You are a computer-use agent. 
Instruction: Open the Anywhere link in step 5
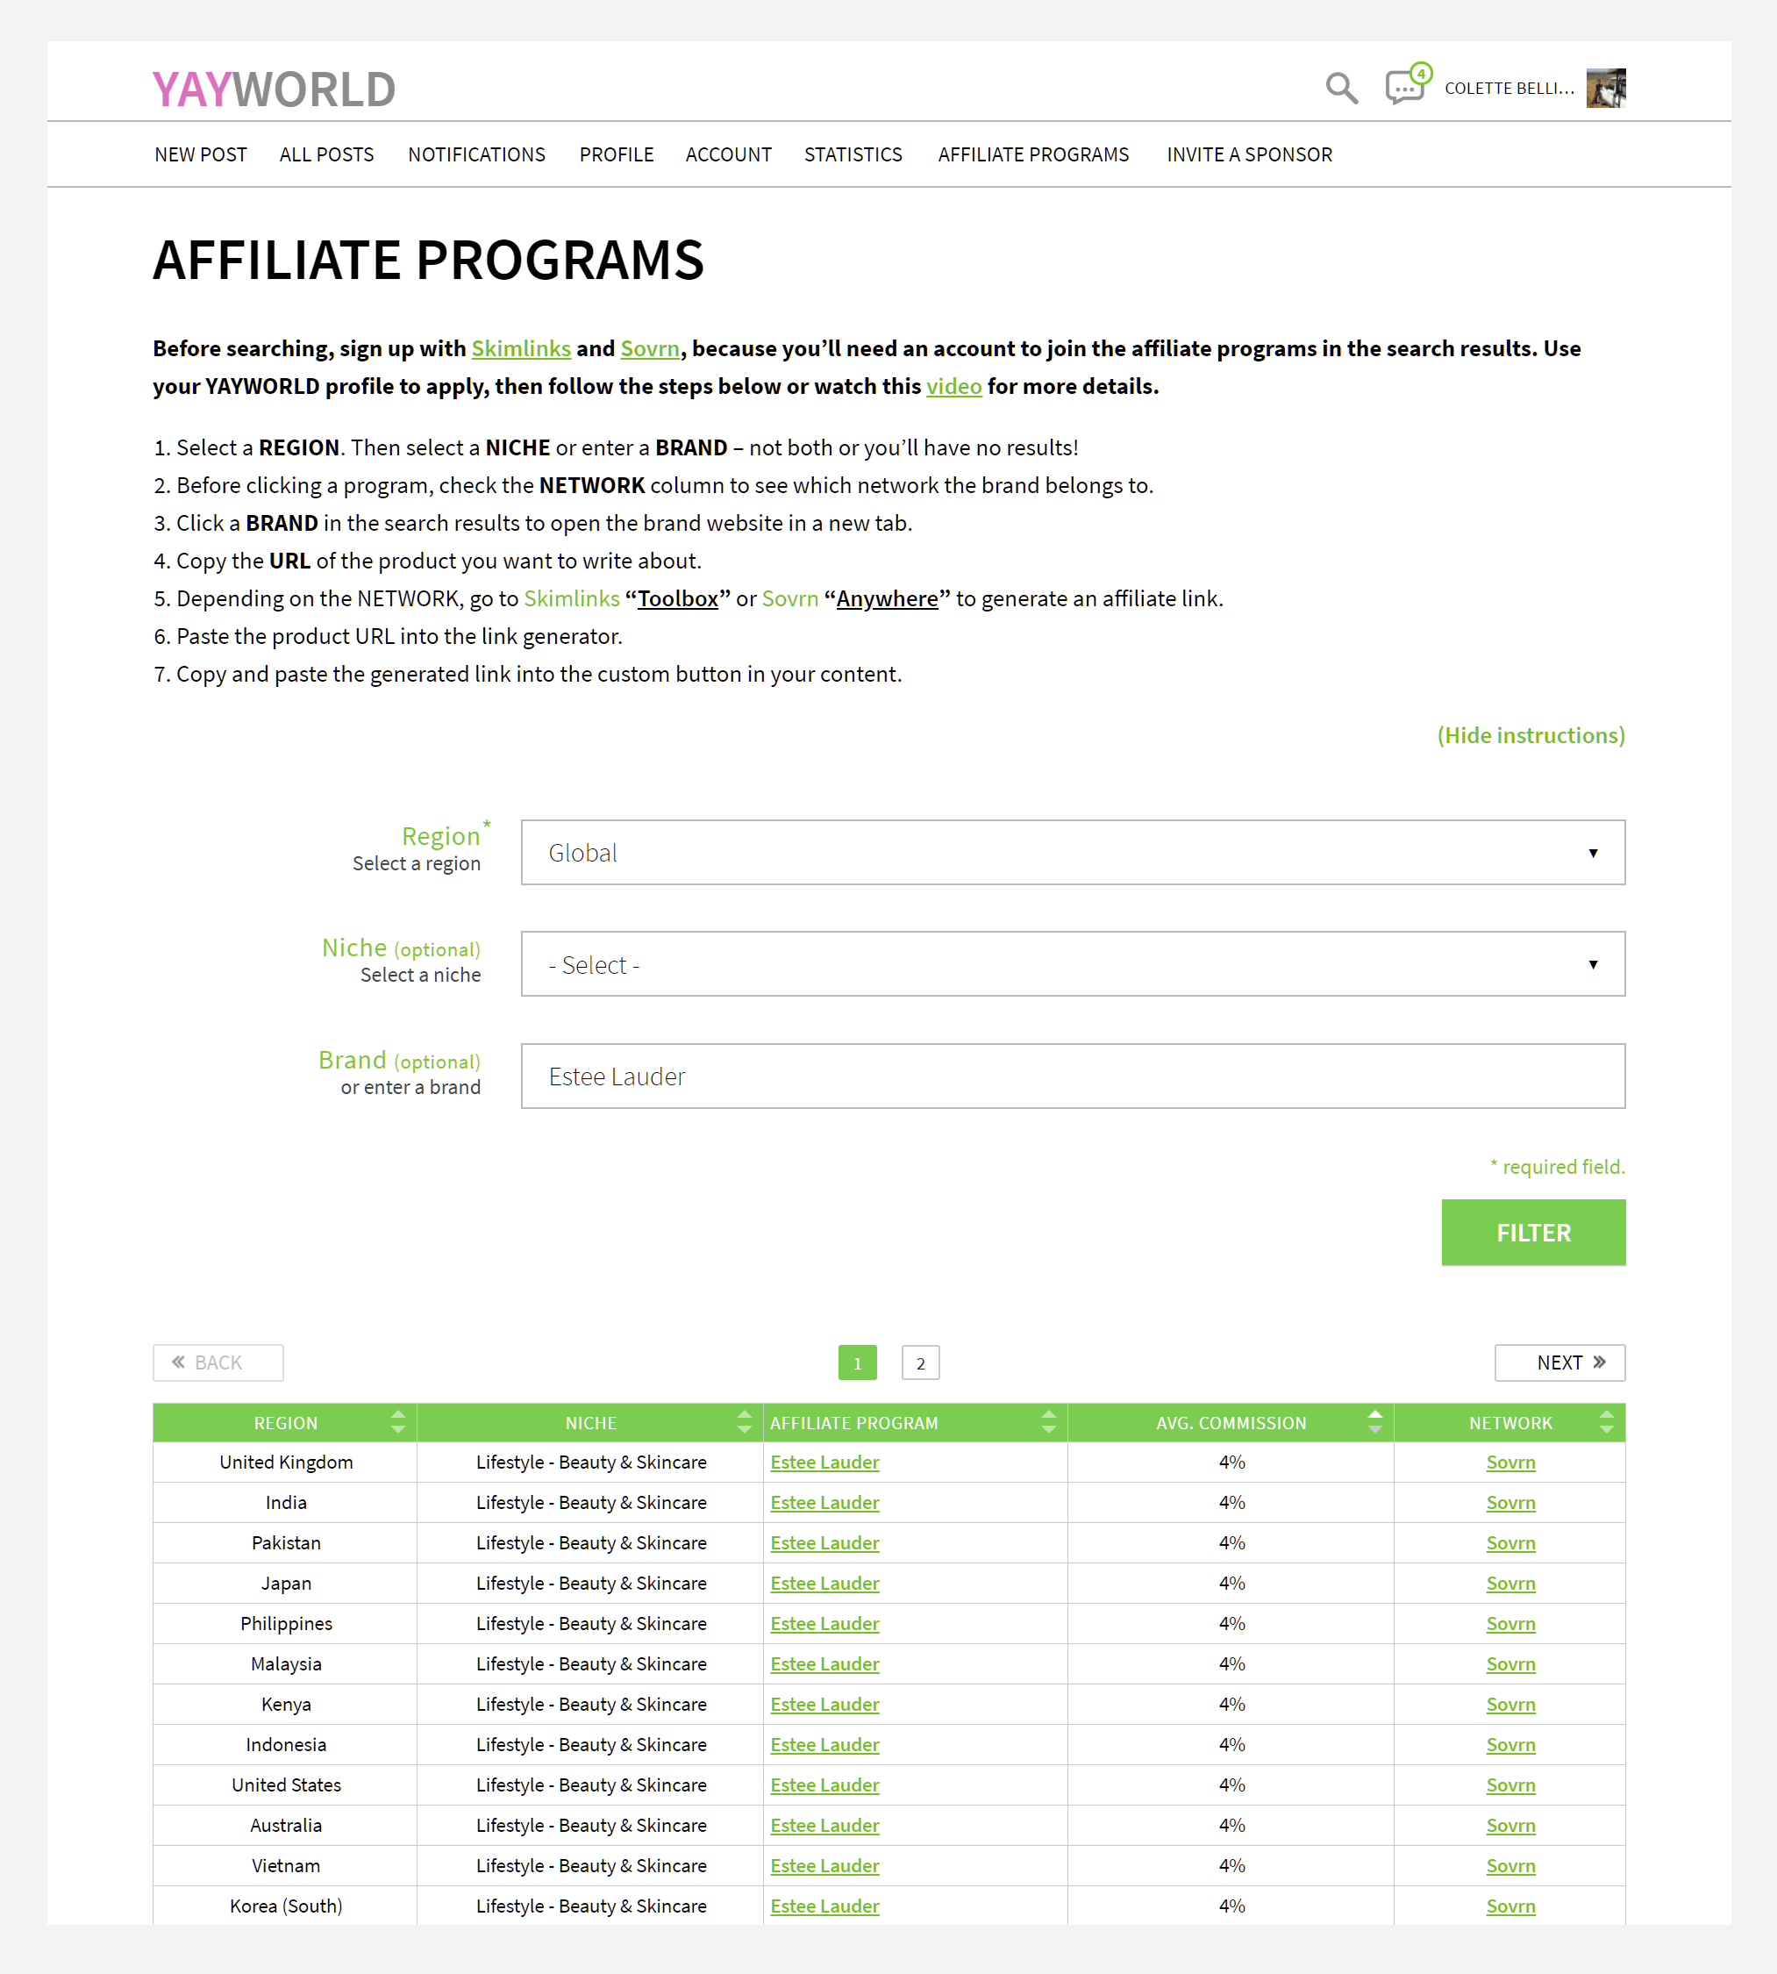click(x=887, y=598)
